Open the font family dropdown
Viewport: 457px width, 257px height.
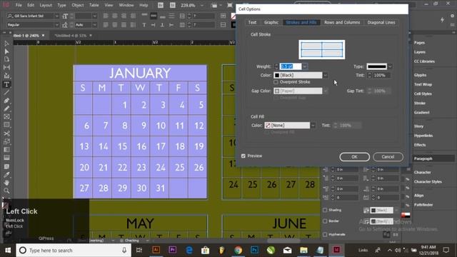[56, 16]
